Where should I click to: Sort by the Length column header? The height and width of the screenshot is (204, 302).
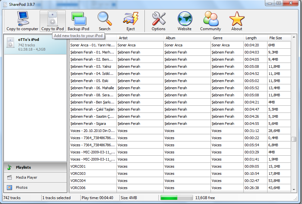(255, 38)
